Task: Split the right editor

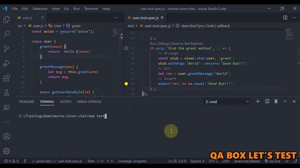Action: point(285,18)
